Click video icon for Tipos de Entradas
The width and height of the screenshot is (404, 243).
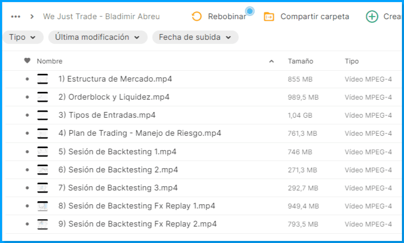coord(42,115)
